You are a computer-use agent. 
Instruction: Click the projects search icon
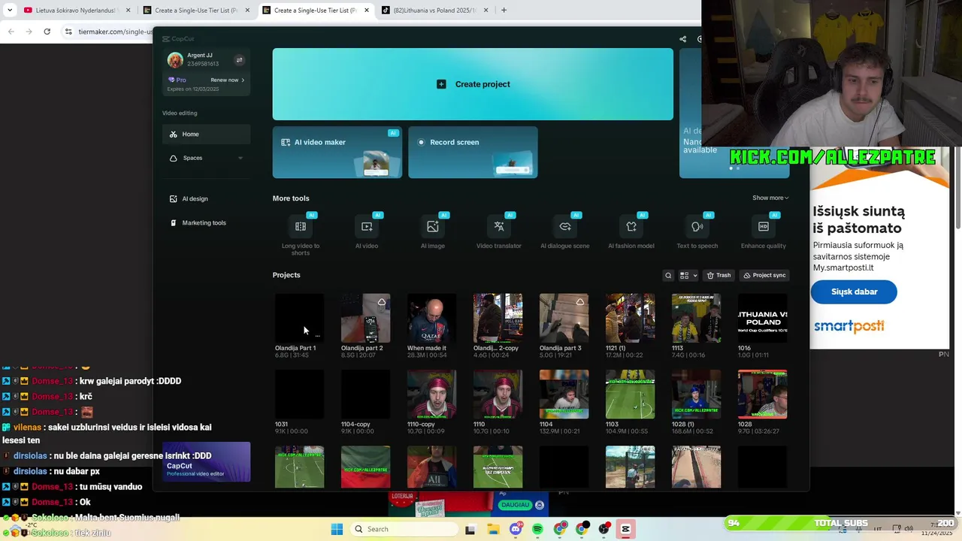tap(668, 275)
